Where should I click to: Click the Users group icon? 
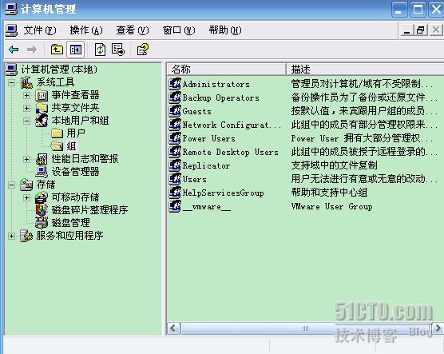pyautogui.click(x=175, y=179)
